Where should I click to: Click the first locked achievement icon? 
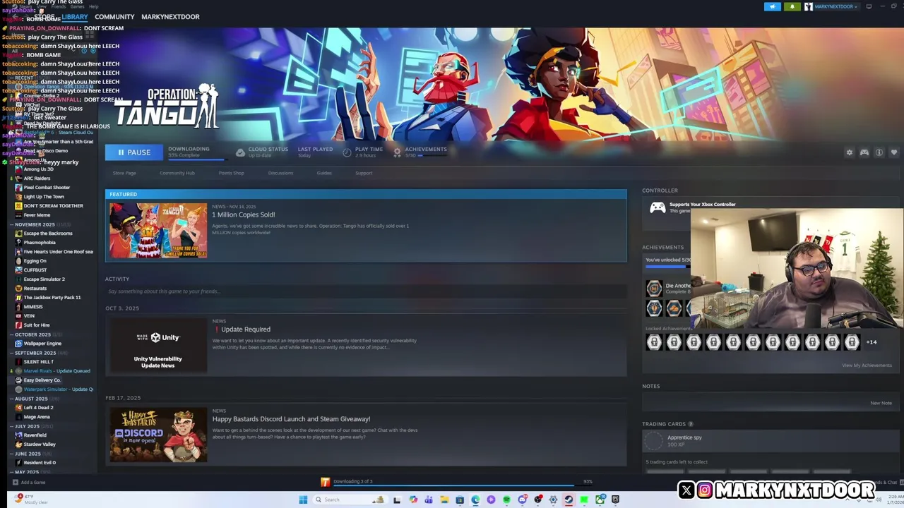click(654, 343)
